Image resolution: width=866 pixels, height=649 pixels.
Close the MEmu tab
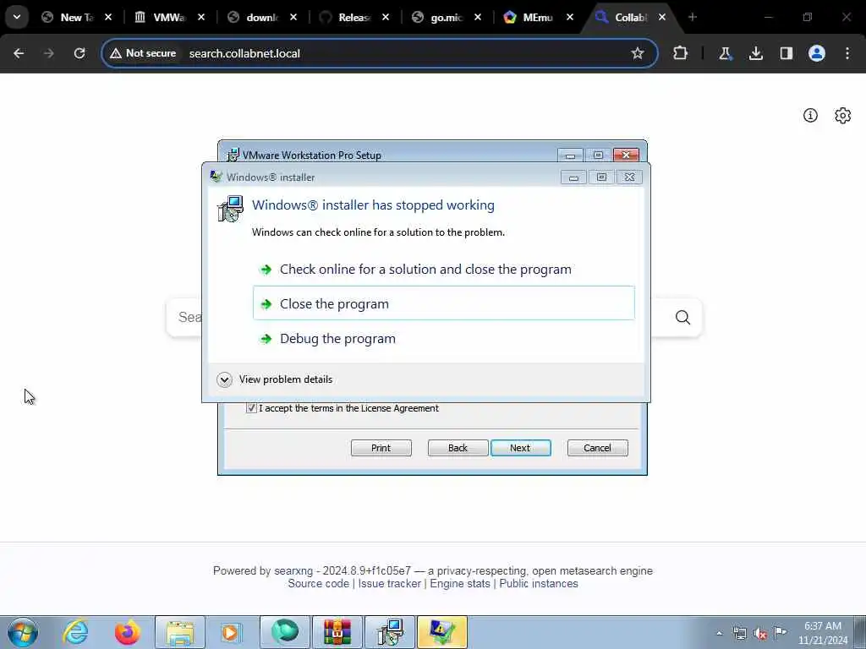[x=570, y=17]
